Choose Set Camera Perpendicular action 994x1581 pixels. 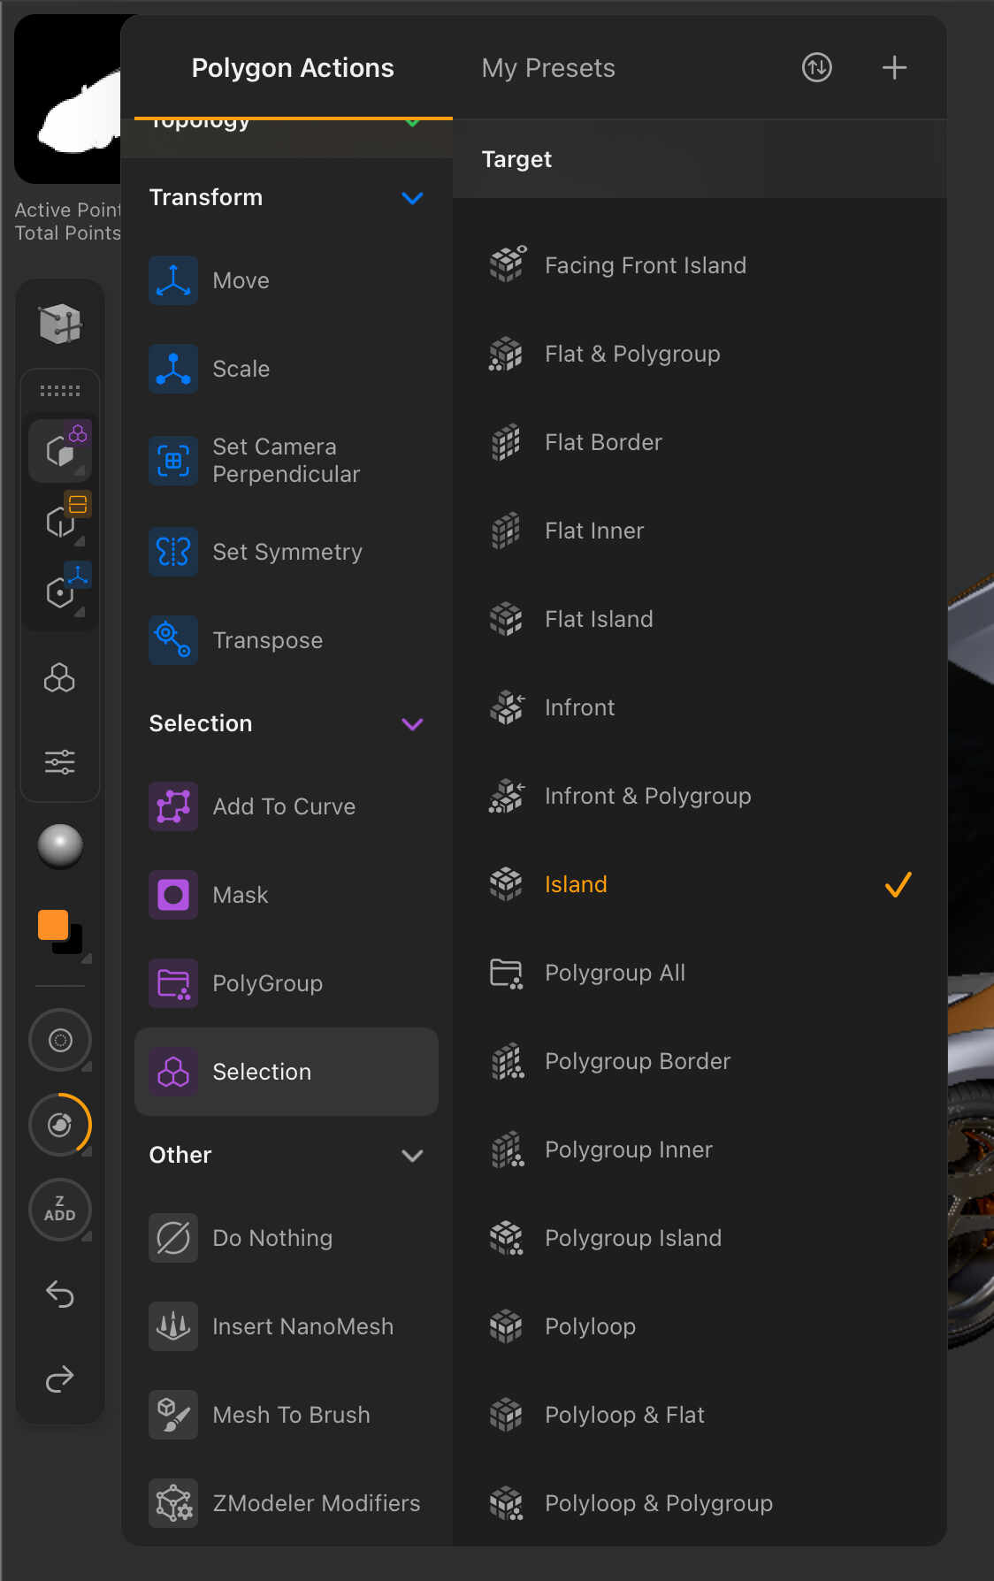[286, 460]
